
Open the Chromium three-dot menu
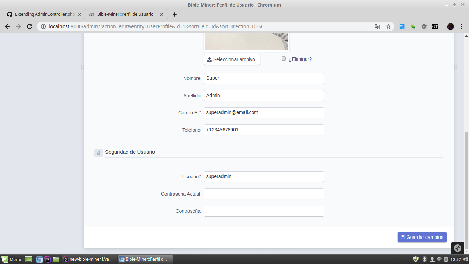click(x=462, y=26)
